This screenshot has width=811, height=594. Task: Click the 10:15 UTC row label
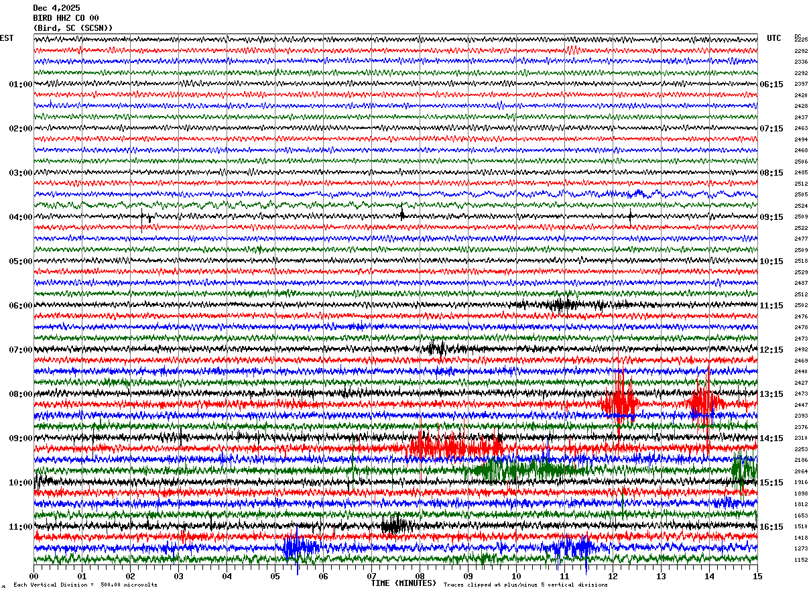click(771, 261)
